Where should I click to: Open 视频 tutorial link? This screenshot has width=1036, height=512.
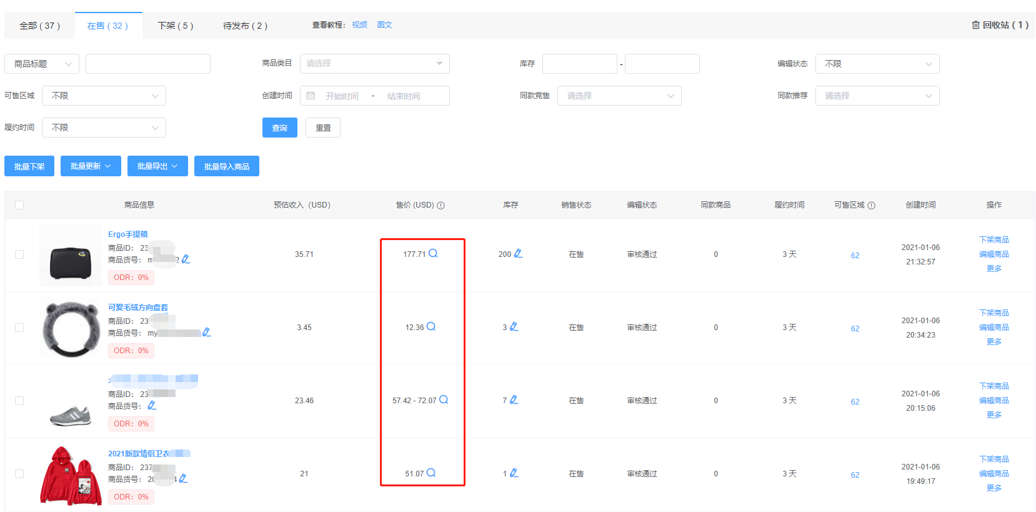(359, 25)
